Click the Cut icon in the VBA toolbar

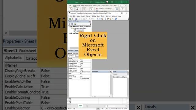79,19
